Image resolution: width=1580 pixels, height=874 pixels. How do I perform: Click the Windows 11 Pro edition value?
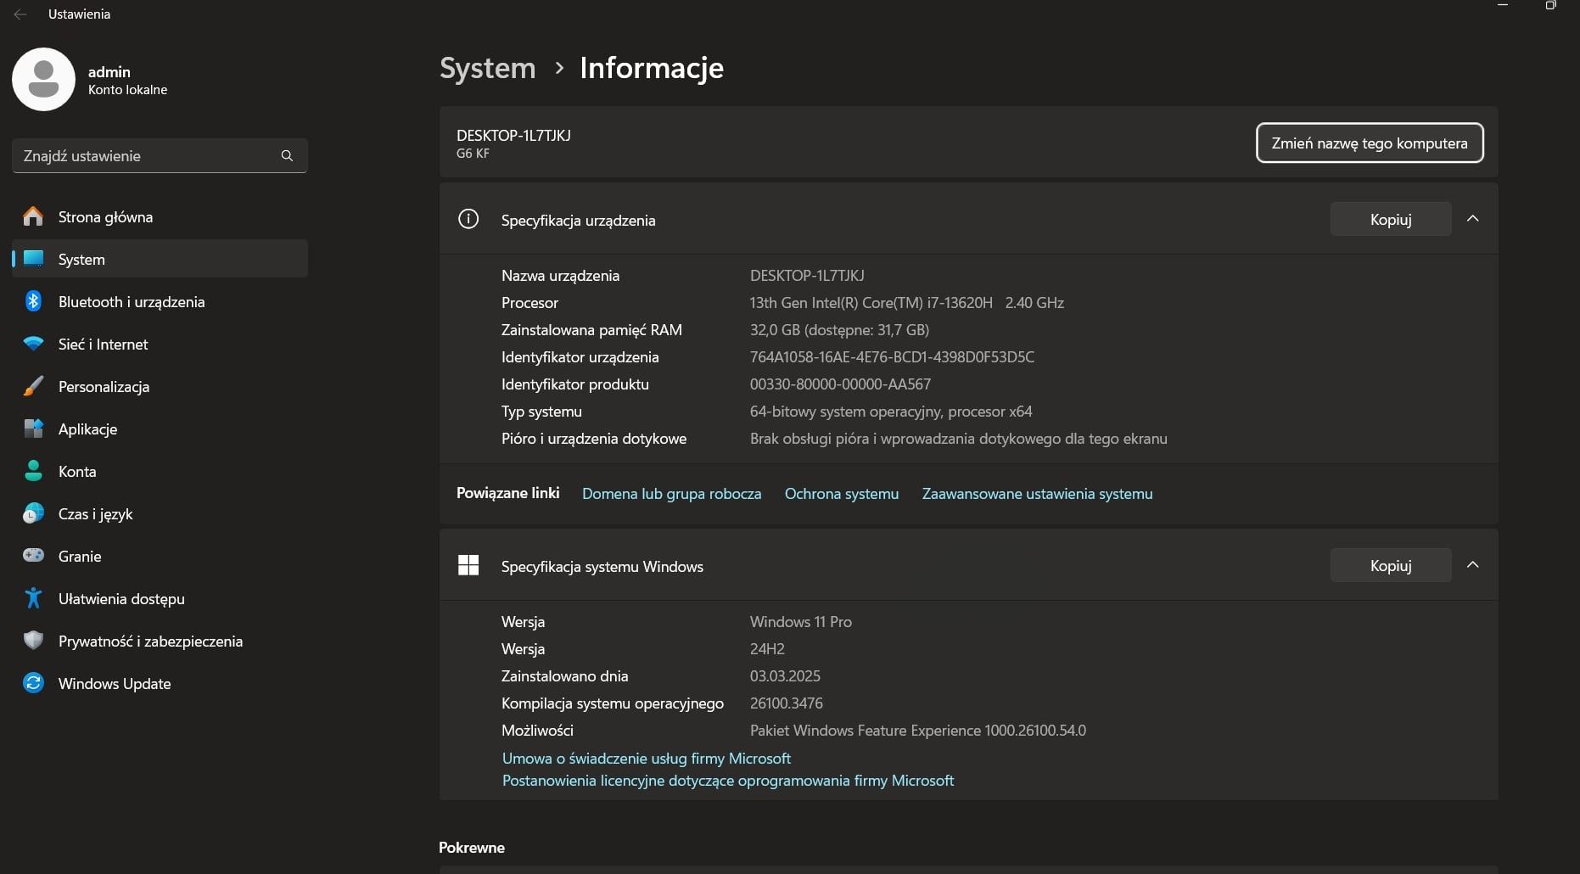coord(800,622)
